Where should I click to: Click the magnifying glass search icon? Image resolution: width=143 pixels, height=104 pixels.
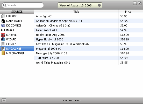point(5,5)
